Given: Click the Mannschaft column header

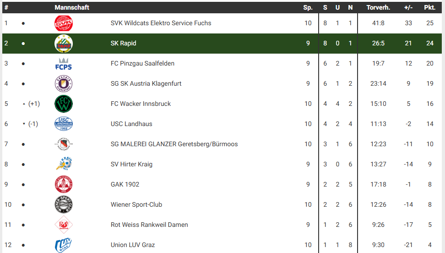Looking at the screenshot, I should point(71,7).
